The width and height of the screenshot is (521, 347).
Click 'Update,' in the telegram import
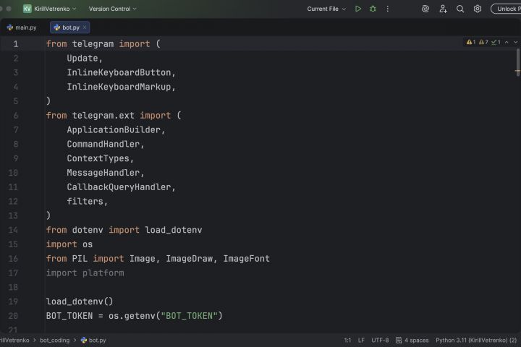pos(85,58)
